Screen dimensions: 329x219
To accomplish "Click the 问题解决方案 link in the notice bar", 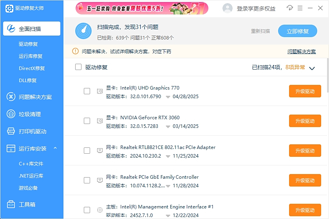I will (x=301, y=52).
